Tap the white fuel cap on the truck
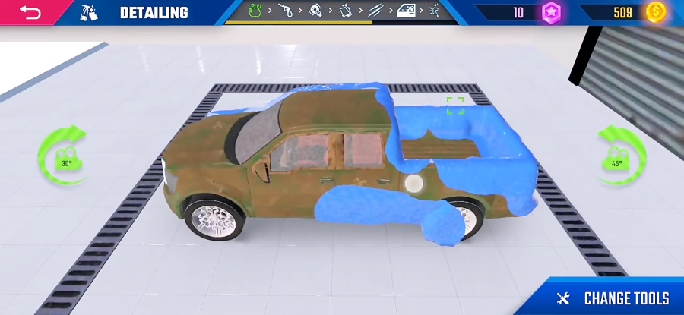Viewport: 684px width, 315px height. click(x=413, y=184)
